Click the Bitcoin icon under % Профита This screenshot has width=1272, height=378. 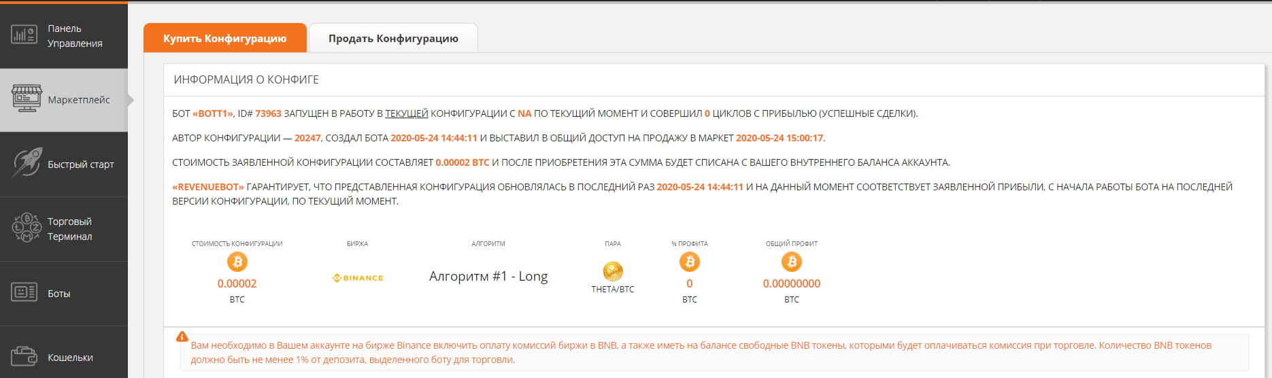[689, 262]
